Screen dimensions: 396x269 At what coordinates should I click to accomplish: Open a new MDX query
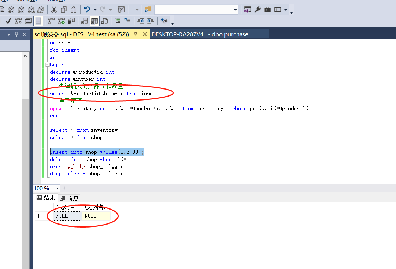tap(11, 10)
